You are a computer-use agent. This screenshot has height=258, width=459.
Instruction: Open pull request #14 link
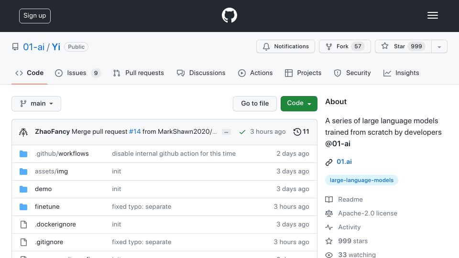(135, 132)
